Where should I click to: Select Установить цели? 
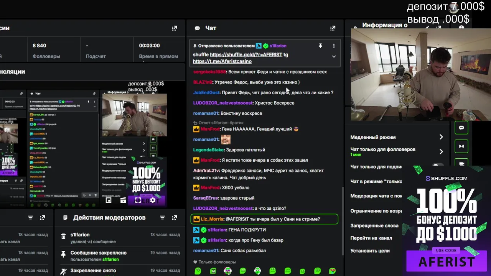tap(370, 251)
